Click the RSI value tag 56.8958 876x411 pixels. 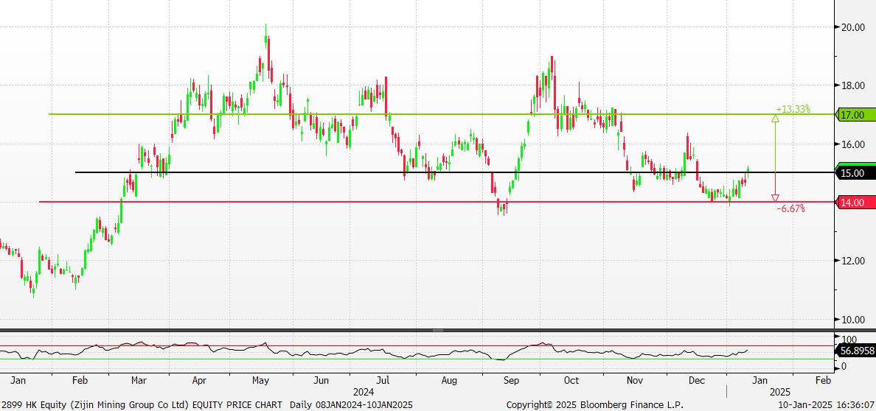tap(856, 351)
